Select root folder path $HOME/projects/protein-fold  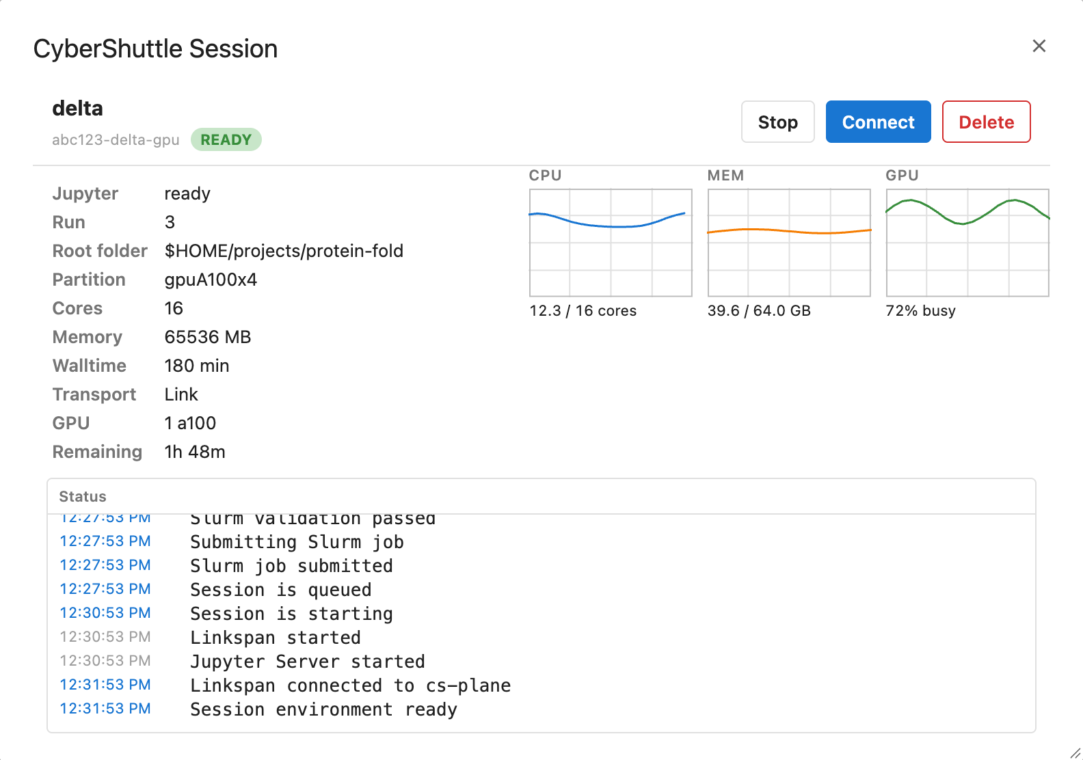click(284, 251)
